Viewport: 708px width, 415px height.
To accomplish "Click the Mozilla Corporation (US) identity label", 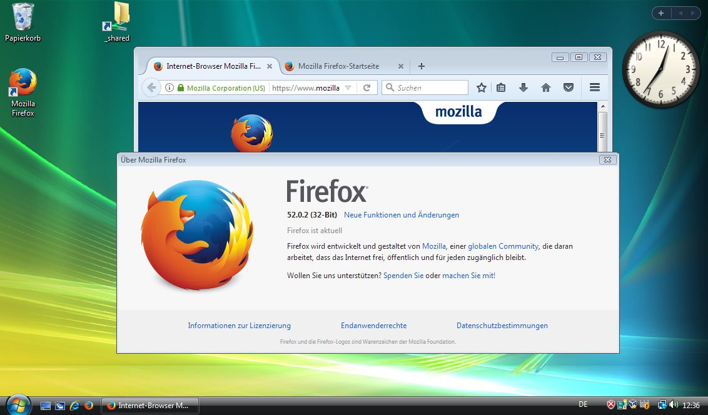I will (226, 88).
